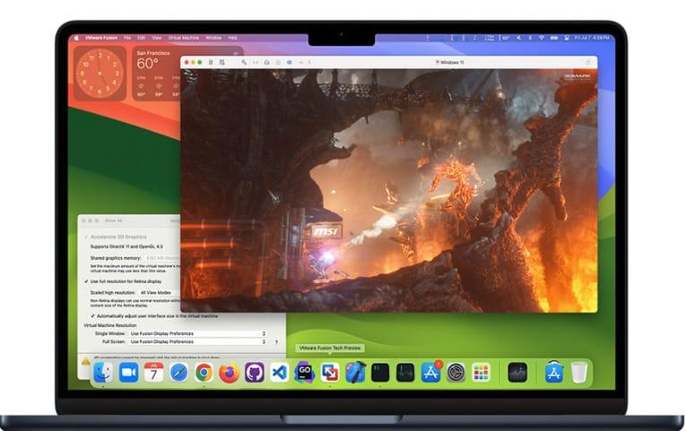Open the Applications folder in the Dock
Screen dimensions: 686x431
tap(554, 373)
